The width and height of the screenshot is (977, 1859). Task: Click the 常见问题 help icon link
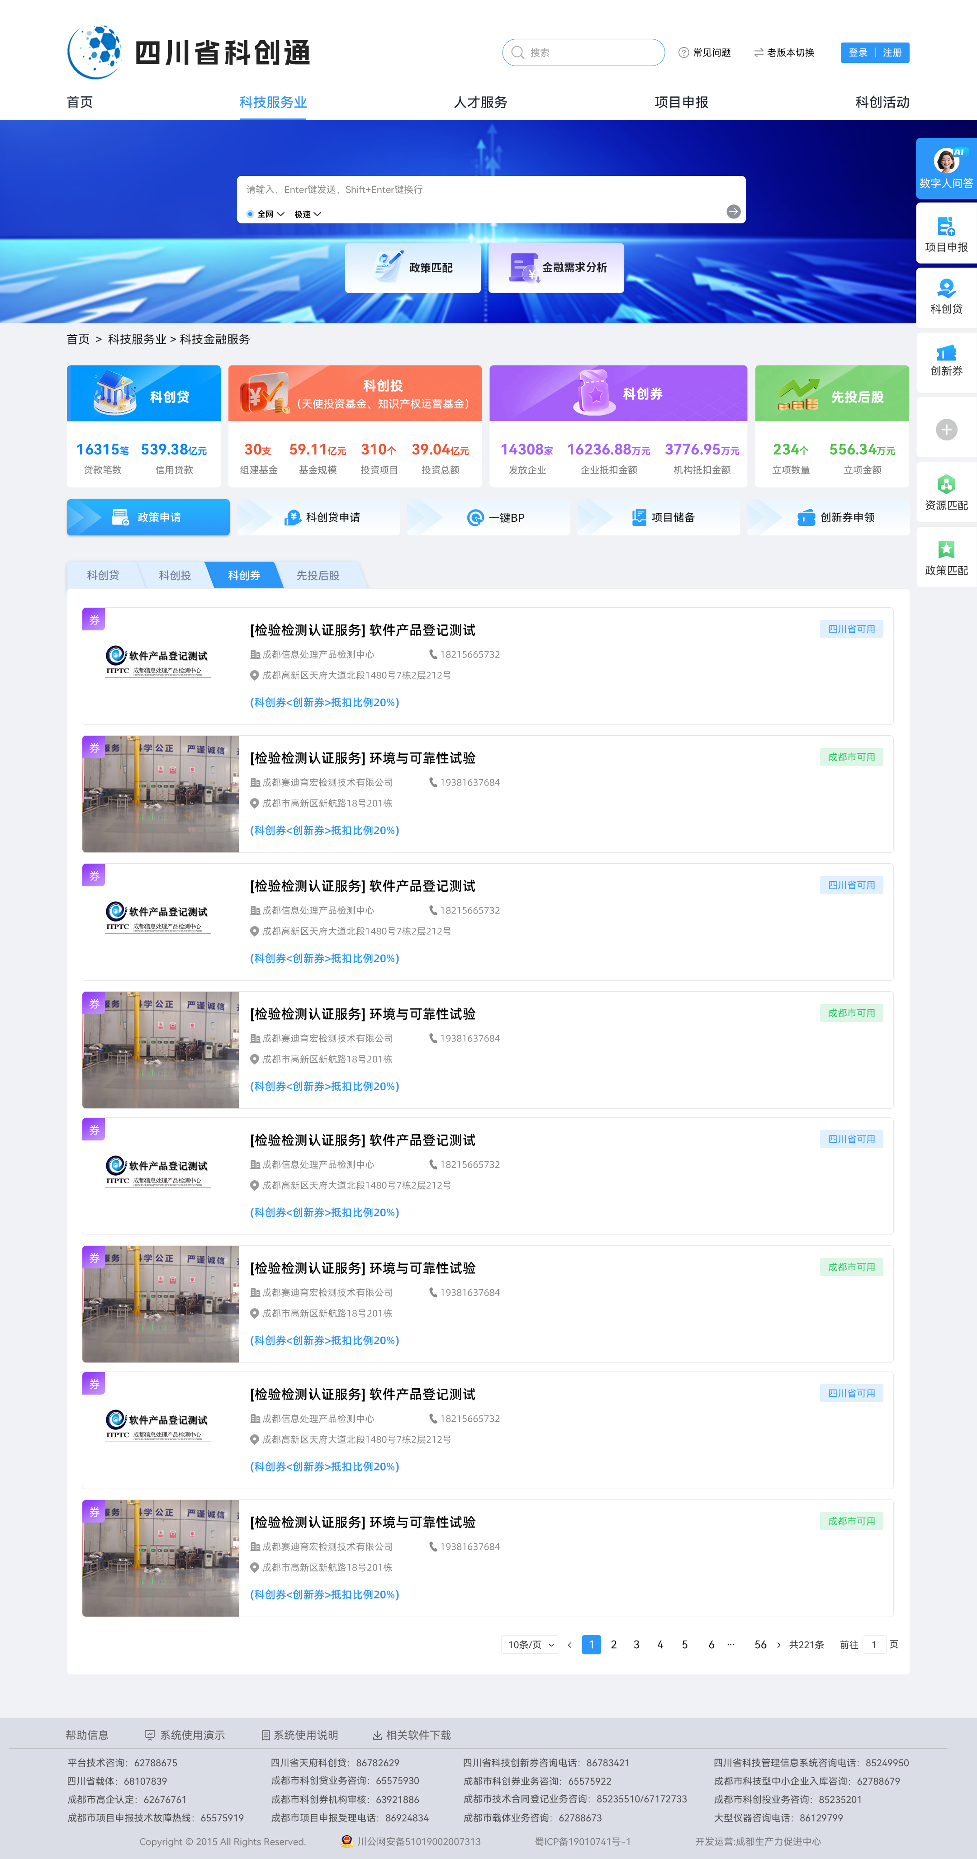704,52
